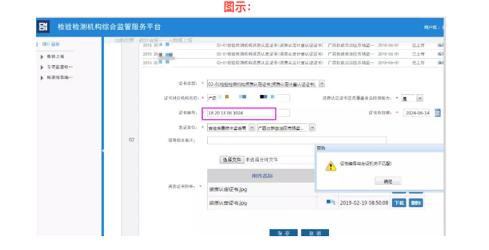Image resolution: width=489 pixels, height=250 pixels.
Task: Click the 选择文件 file chooser button
Action: (232, 159)
